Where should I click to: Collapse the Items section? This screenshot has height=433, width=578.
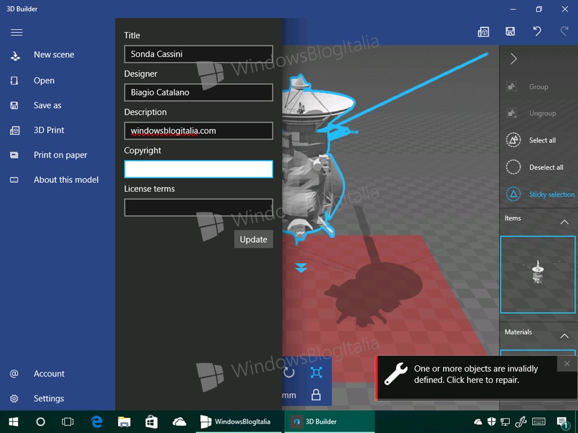point(564,222)
